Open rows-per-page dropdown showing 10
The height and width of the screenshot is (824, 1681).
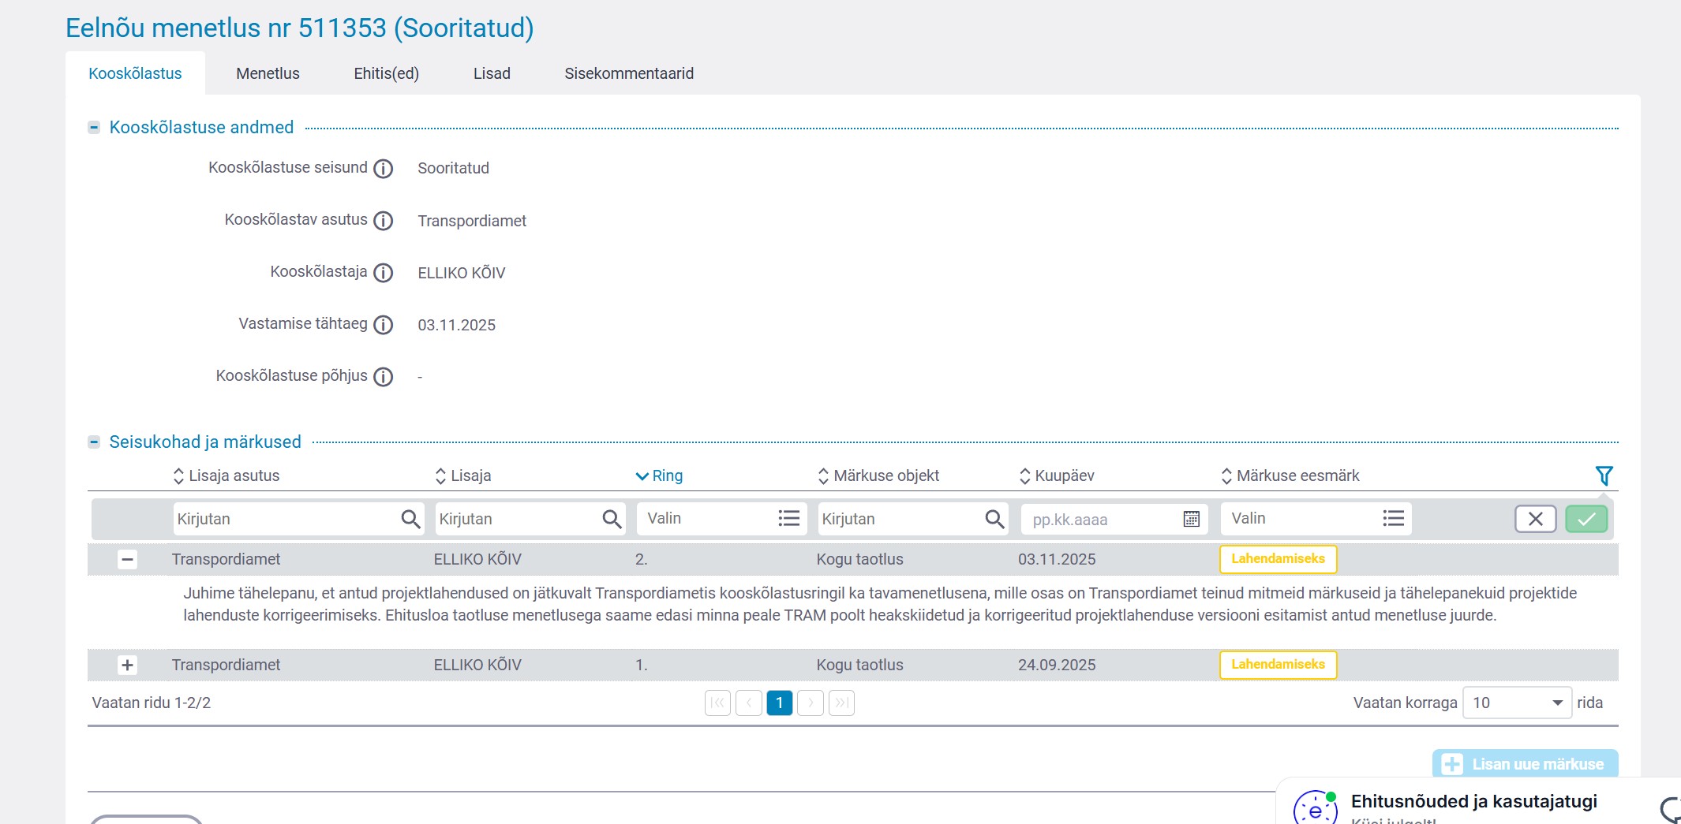[1517, 703]
